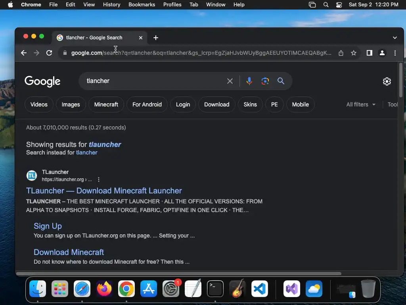Image resolution: width=406 pixels, height=305 pixels.
Task: Select the For Android chip
Action: coord(147,104)
